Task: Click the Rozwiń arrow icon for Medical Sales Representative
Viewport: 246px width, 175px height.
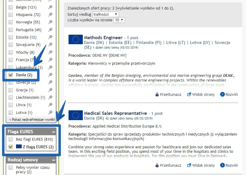Action: point(222,166)
